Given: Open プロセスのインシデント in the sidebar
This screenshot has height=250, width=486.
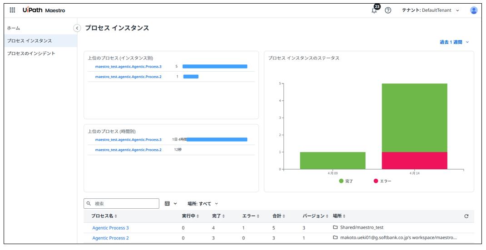Looking at the screenshot, I should [31, 54].
